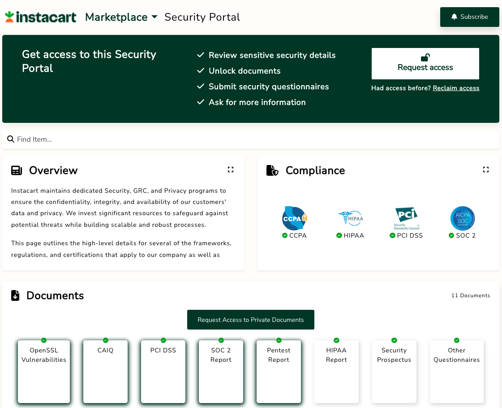502x408 pixels.
Task: Click the green check beside CCPA
Action: point(285,235)
